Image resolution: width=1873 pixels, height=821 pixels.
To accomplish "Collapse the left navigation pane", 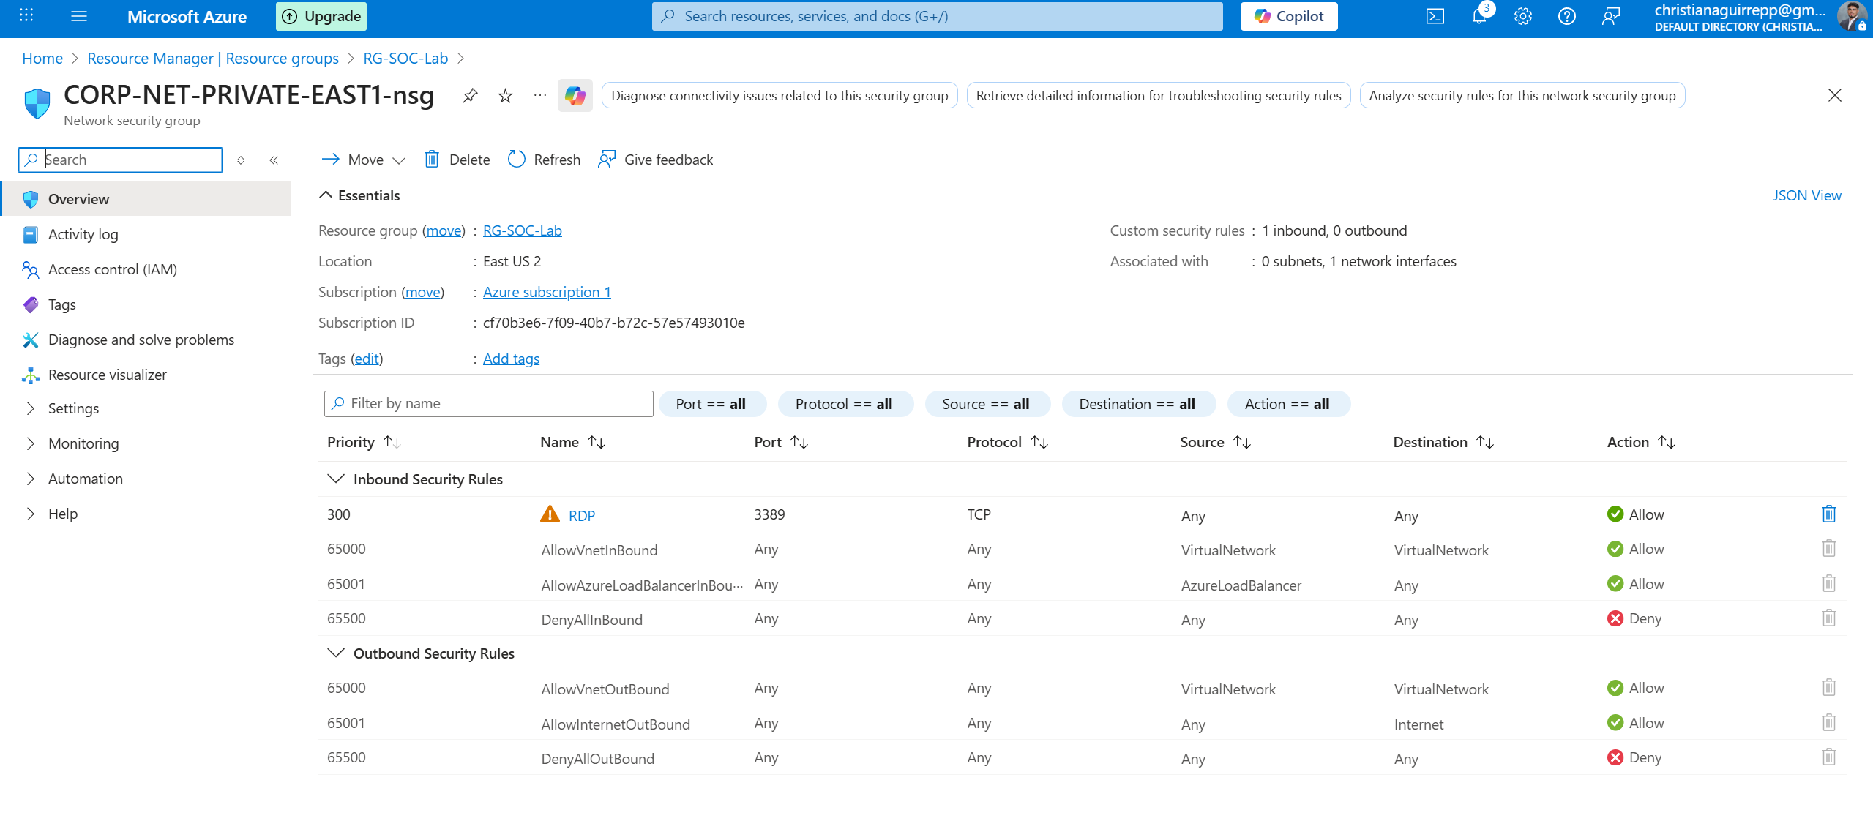I will pos(274,160).
